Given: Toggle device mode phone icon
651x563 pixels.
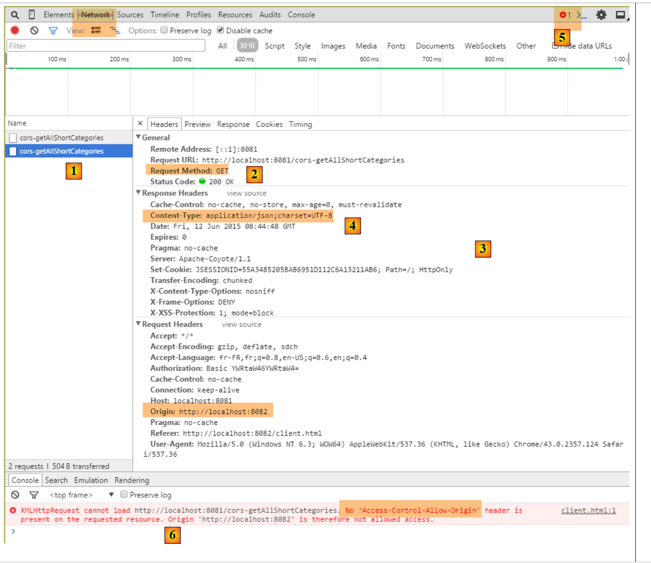Looking at the screenshot, I should point(32,15).
